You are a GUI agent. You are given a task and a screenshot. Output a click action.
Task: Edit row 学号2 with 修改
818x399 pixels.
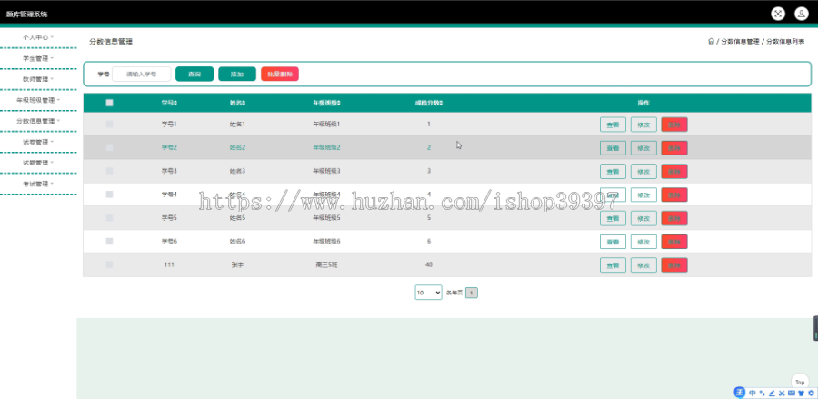click(643, 148)
